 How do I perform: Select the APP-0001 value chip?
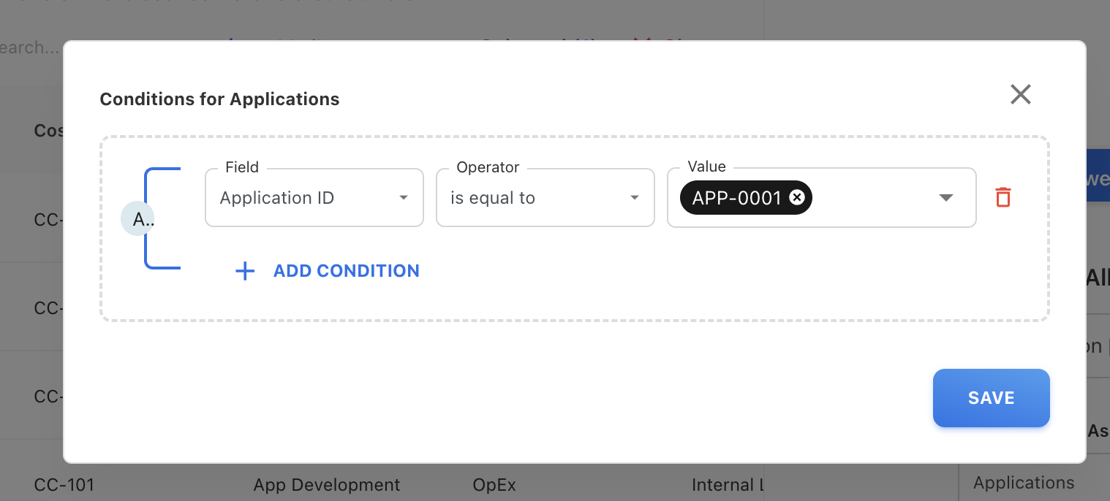coord(737,198)
